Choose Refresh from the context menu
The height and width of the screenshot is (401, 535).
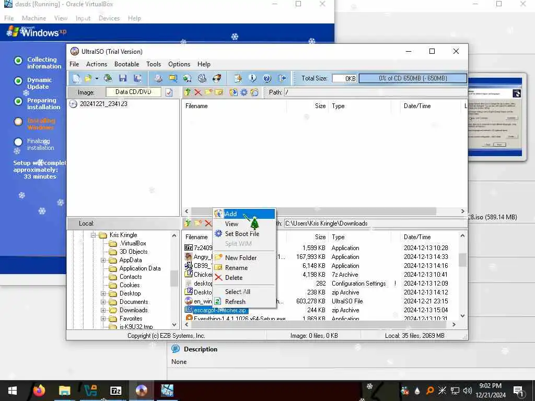click(x=244, y=302)
